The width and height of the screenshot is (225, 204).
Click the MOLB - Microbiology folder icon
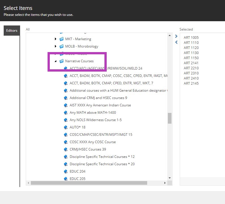[61, 46]
